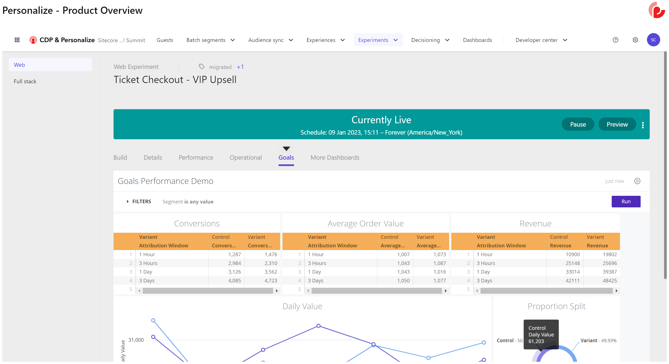Click the +1 additional tags link

[x=240, y=67]
